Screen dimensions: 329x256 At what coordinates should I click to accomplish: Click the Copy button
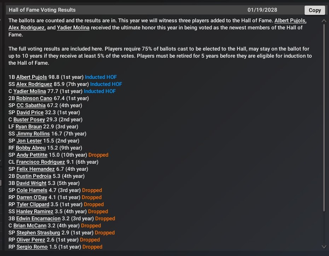click(x=314, y=10)
